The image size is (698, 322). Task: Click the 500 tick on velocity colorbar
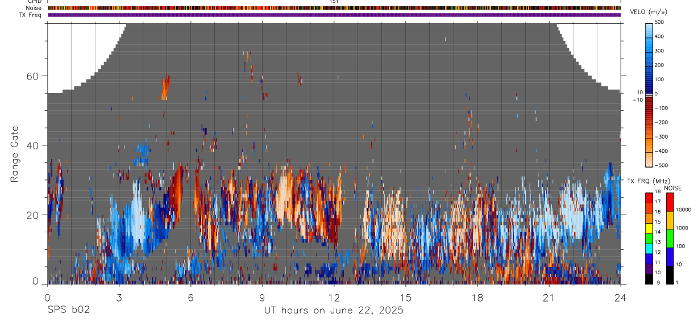coord(660,22)
